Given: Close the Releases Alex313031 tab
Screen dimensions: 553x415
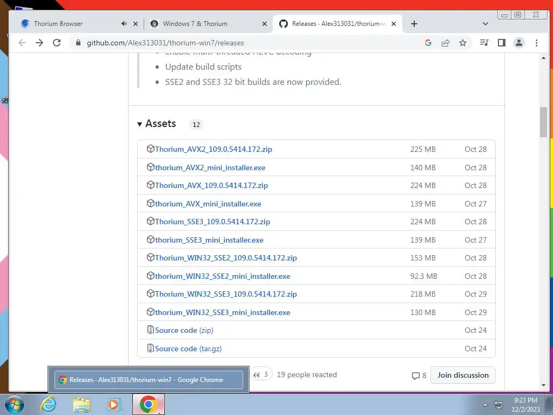Looking at the screenshot, I should coord(394,24).
